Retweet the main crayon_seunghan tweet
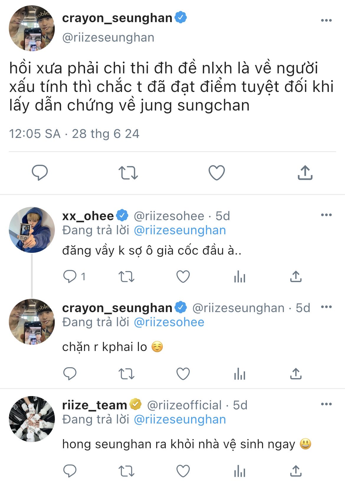The width and height of the screenshot is (345, 483). coord(128,173)
